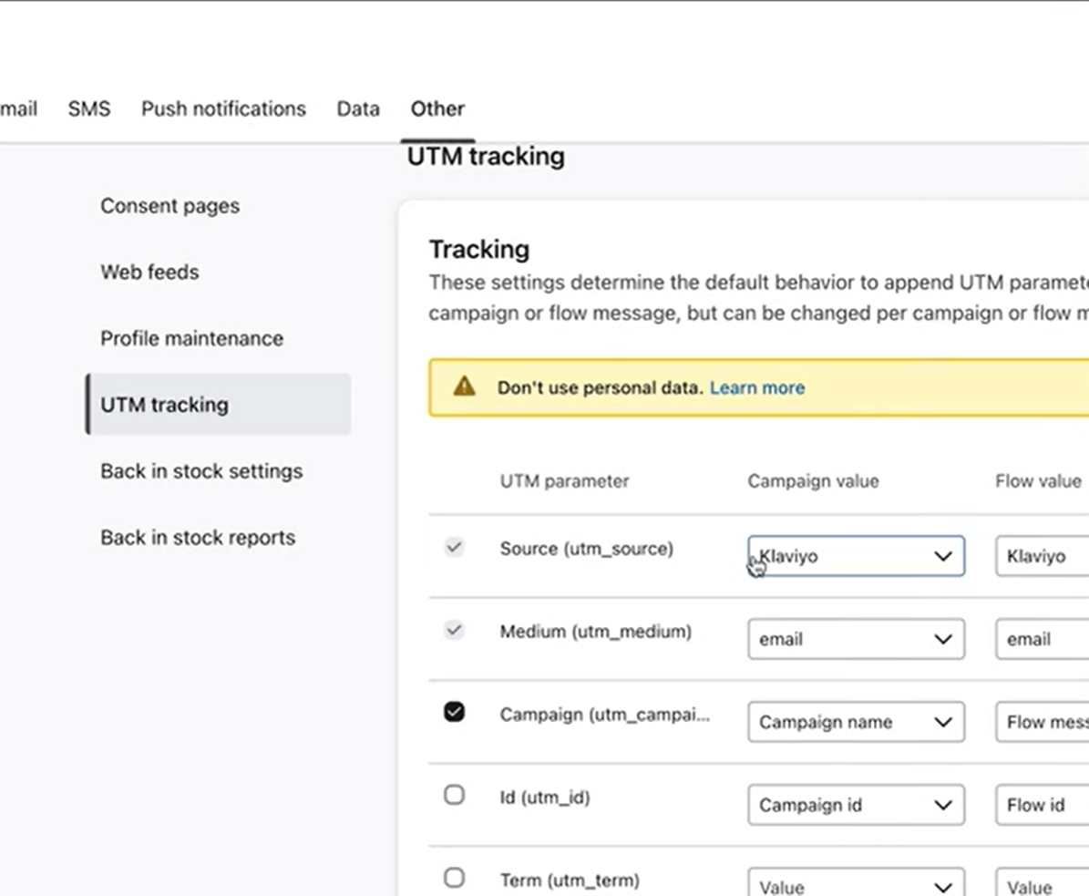Click the Campaign (utm_campai... label
Viewport: 1089px width, 896px height.
click(x=605, y=715)
